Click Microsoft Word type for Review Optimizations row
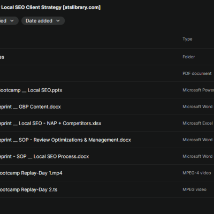This screenshot has height=214, width=214. (x=197, y=140)
